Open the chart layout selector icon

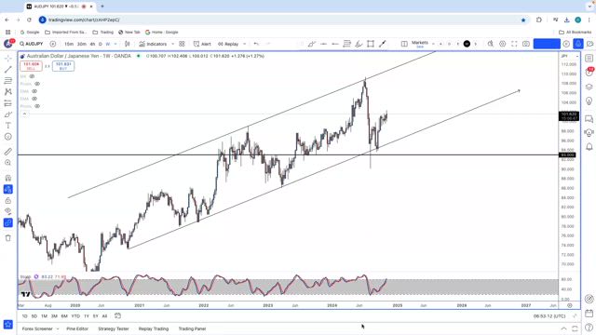click(404, 44)
